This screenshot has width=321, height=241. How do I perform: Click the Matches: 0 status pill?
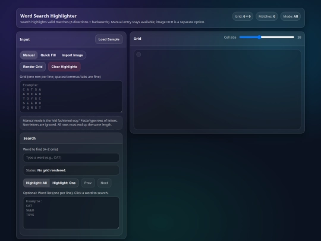click(x=267, y=17)
